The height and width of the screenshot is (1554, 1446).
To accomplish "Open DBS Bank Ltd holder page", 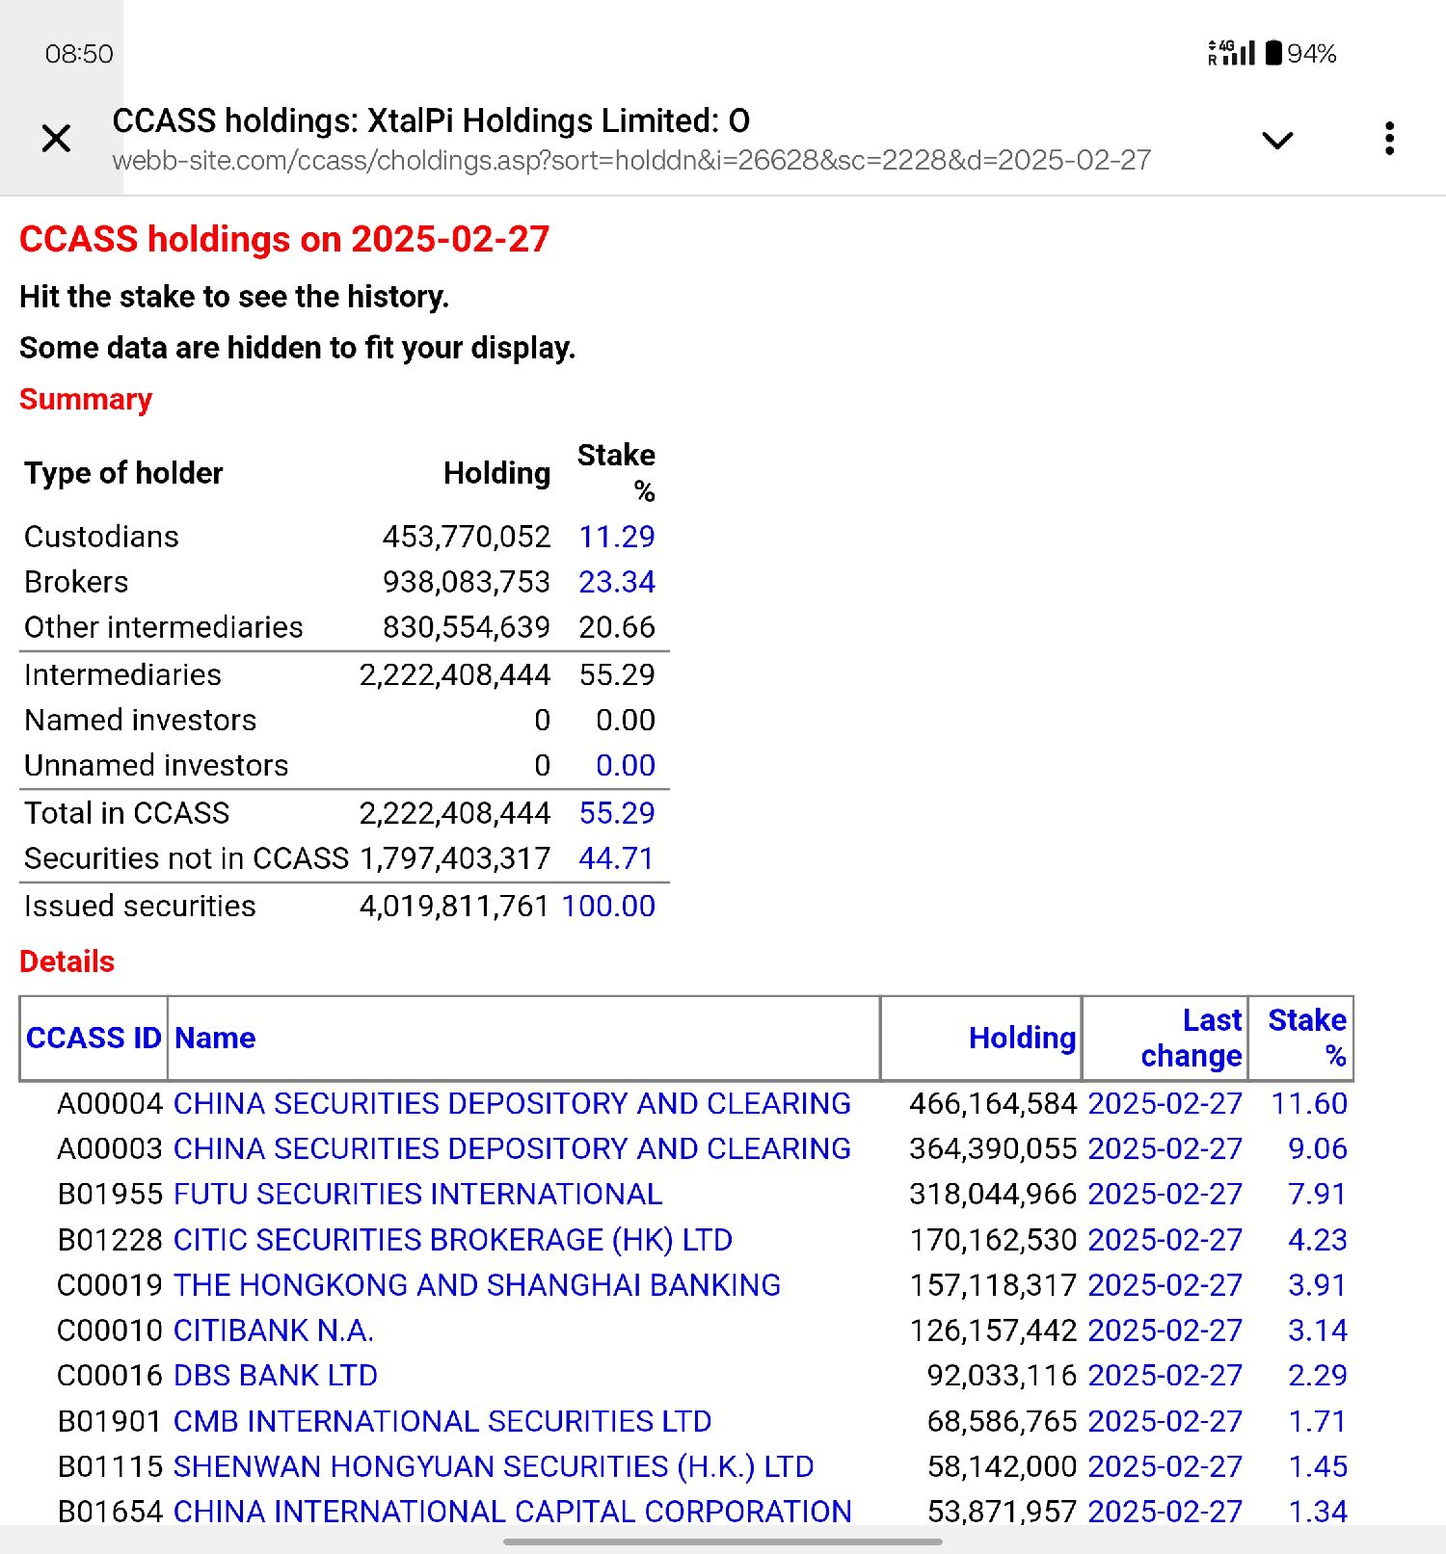I will tap(276, 1376).
